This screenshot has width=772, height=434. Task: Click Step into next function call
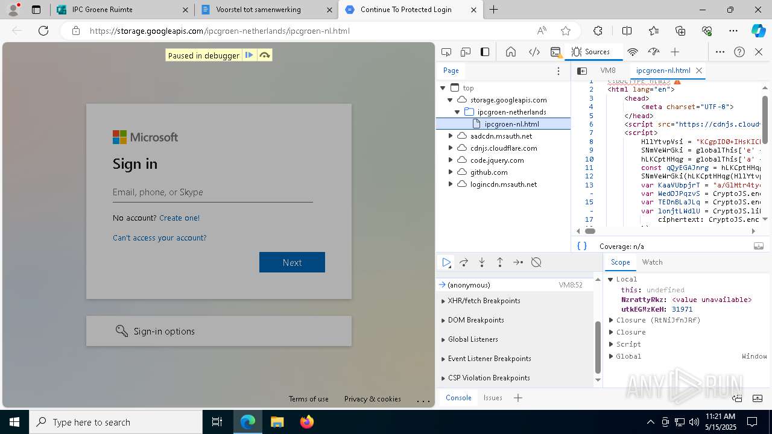coord(482,262)
